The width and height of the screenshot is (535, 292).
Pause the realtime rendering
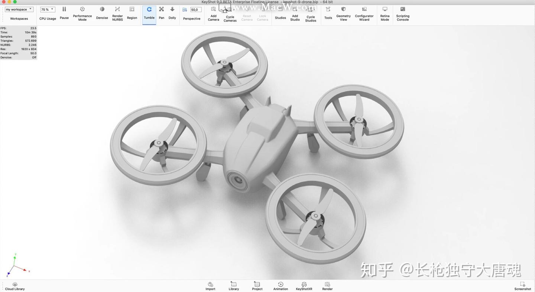coord(64,9)
